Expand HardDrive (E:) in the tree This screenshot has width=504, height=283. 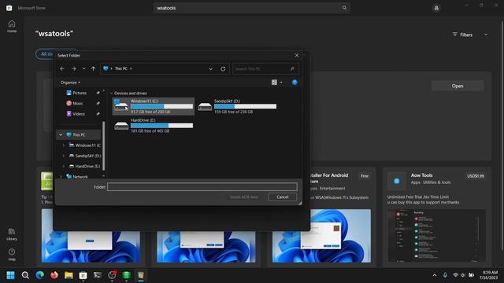tap(63, 166)
